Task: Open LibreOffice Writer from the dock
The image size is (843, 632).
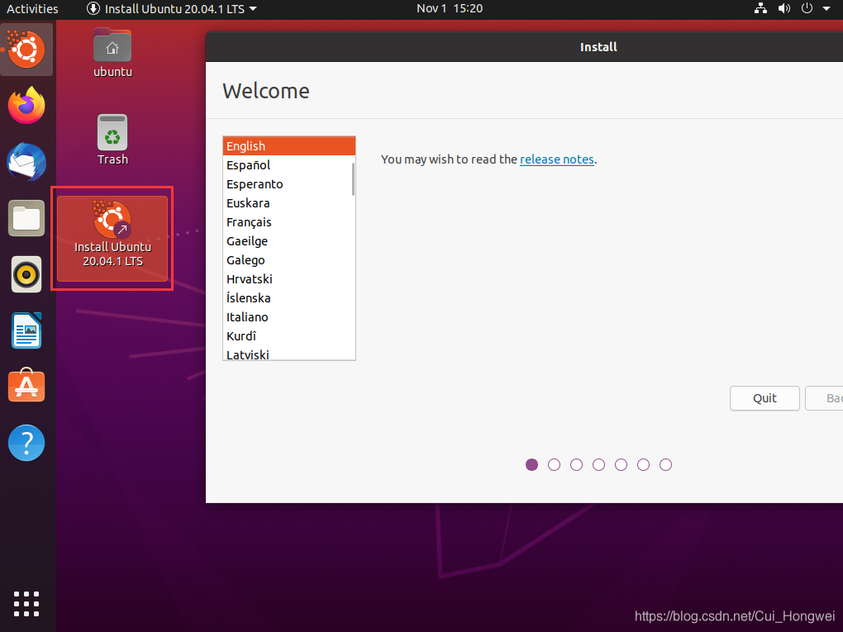Action: [x=26, y=330]
